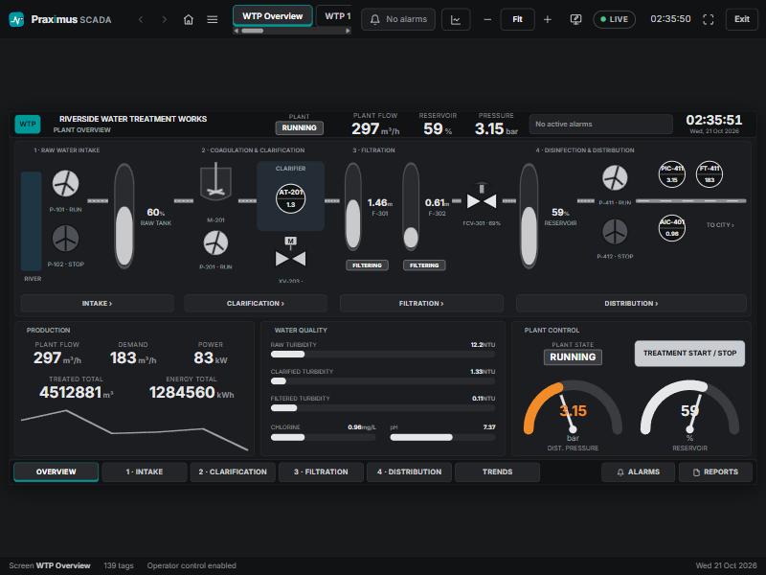Open the hamburger menu icon
Screen dimensions: 766x575
(212, 19)
